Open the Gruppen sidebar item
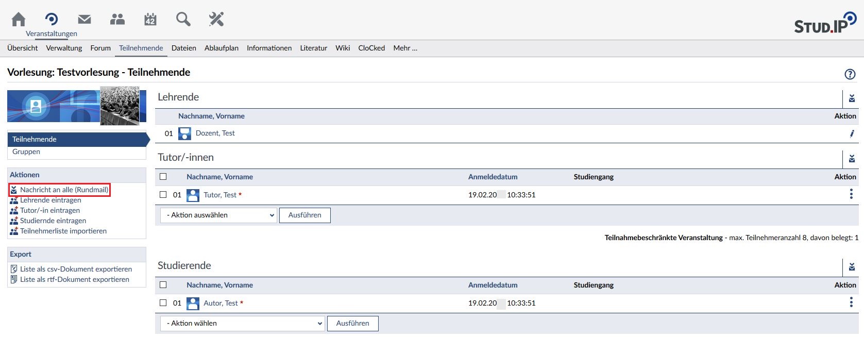The image size is (864, 337). click(x=26, y=152)
